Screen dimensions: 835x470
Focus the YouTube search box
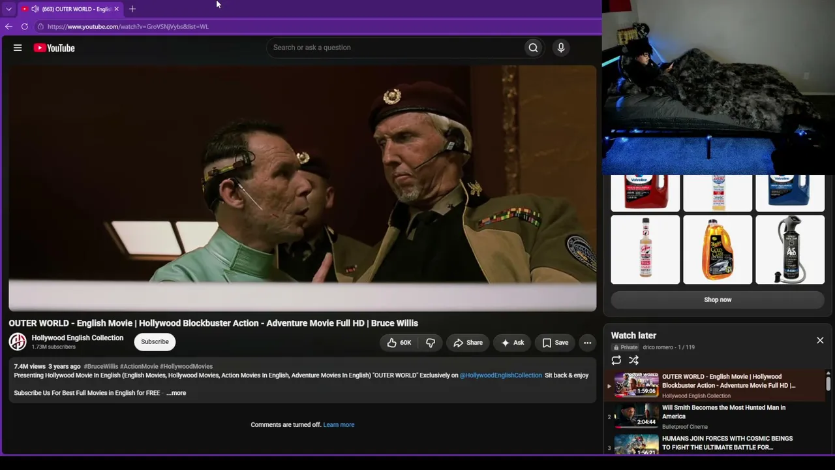click(x=395, y=48)
